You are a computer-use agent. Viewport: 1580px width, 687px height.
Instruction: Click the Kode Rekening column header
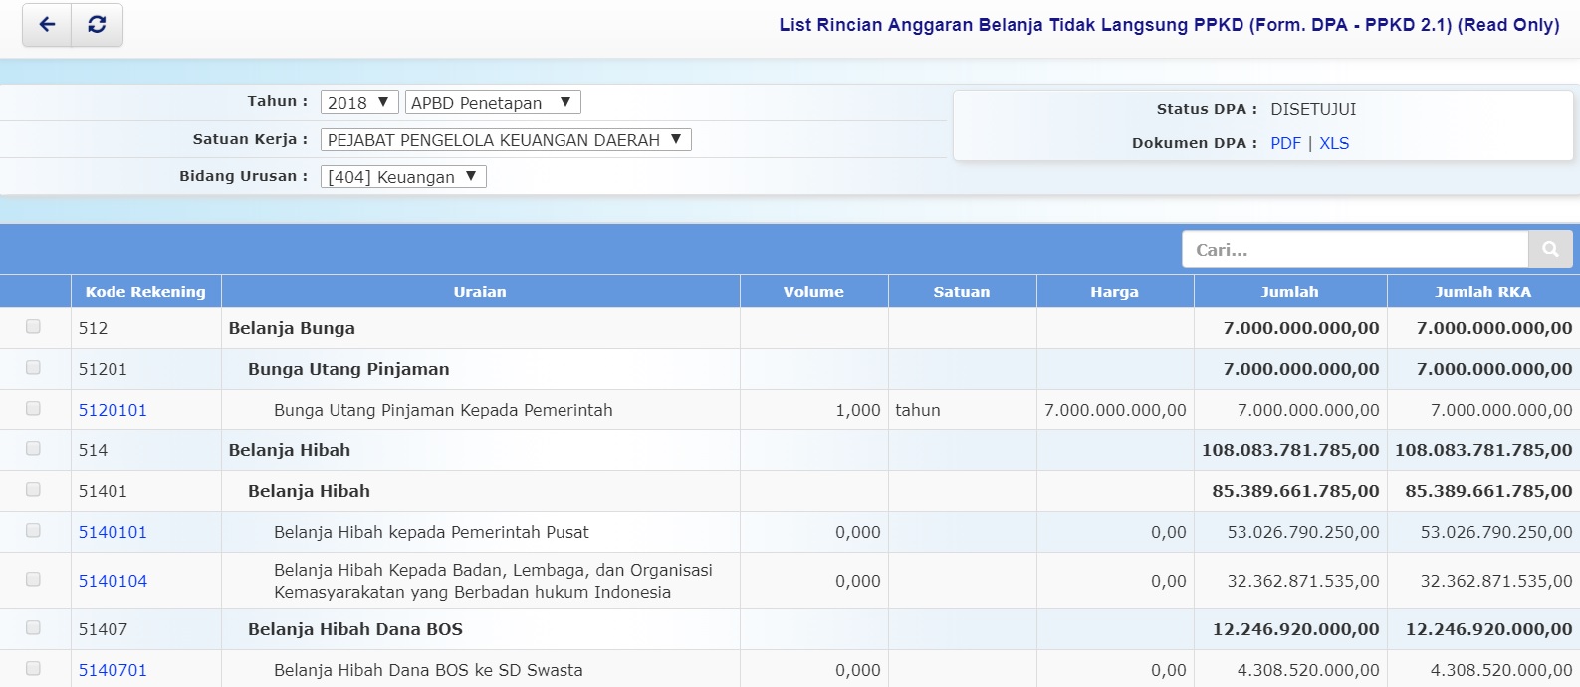[x=145, y=292]
